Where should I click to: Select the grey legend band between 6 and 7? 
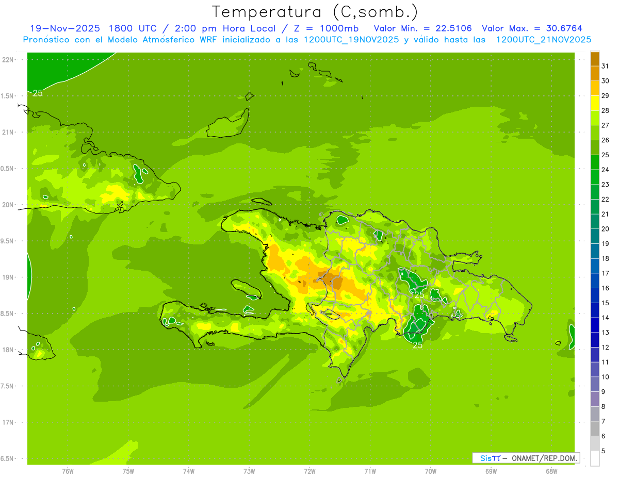[x=595, y=429]
